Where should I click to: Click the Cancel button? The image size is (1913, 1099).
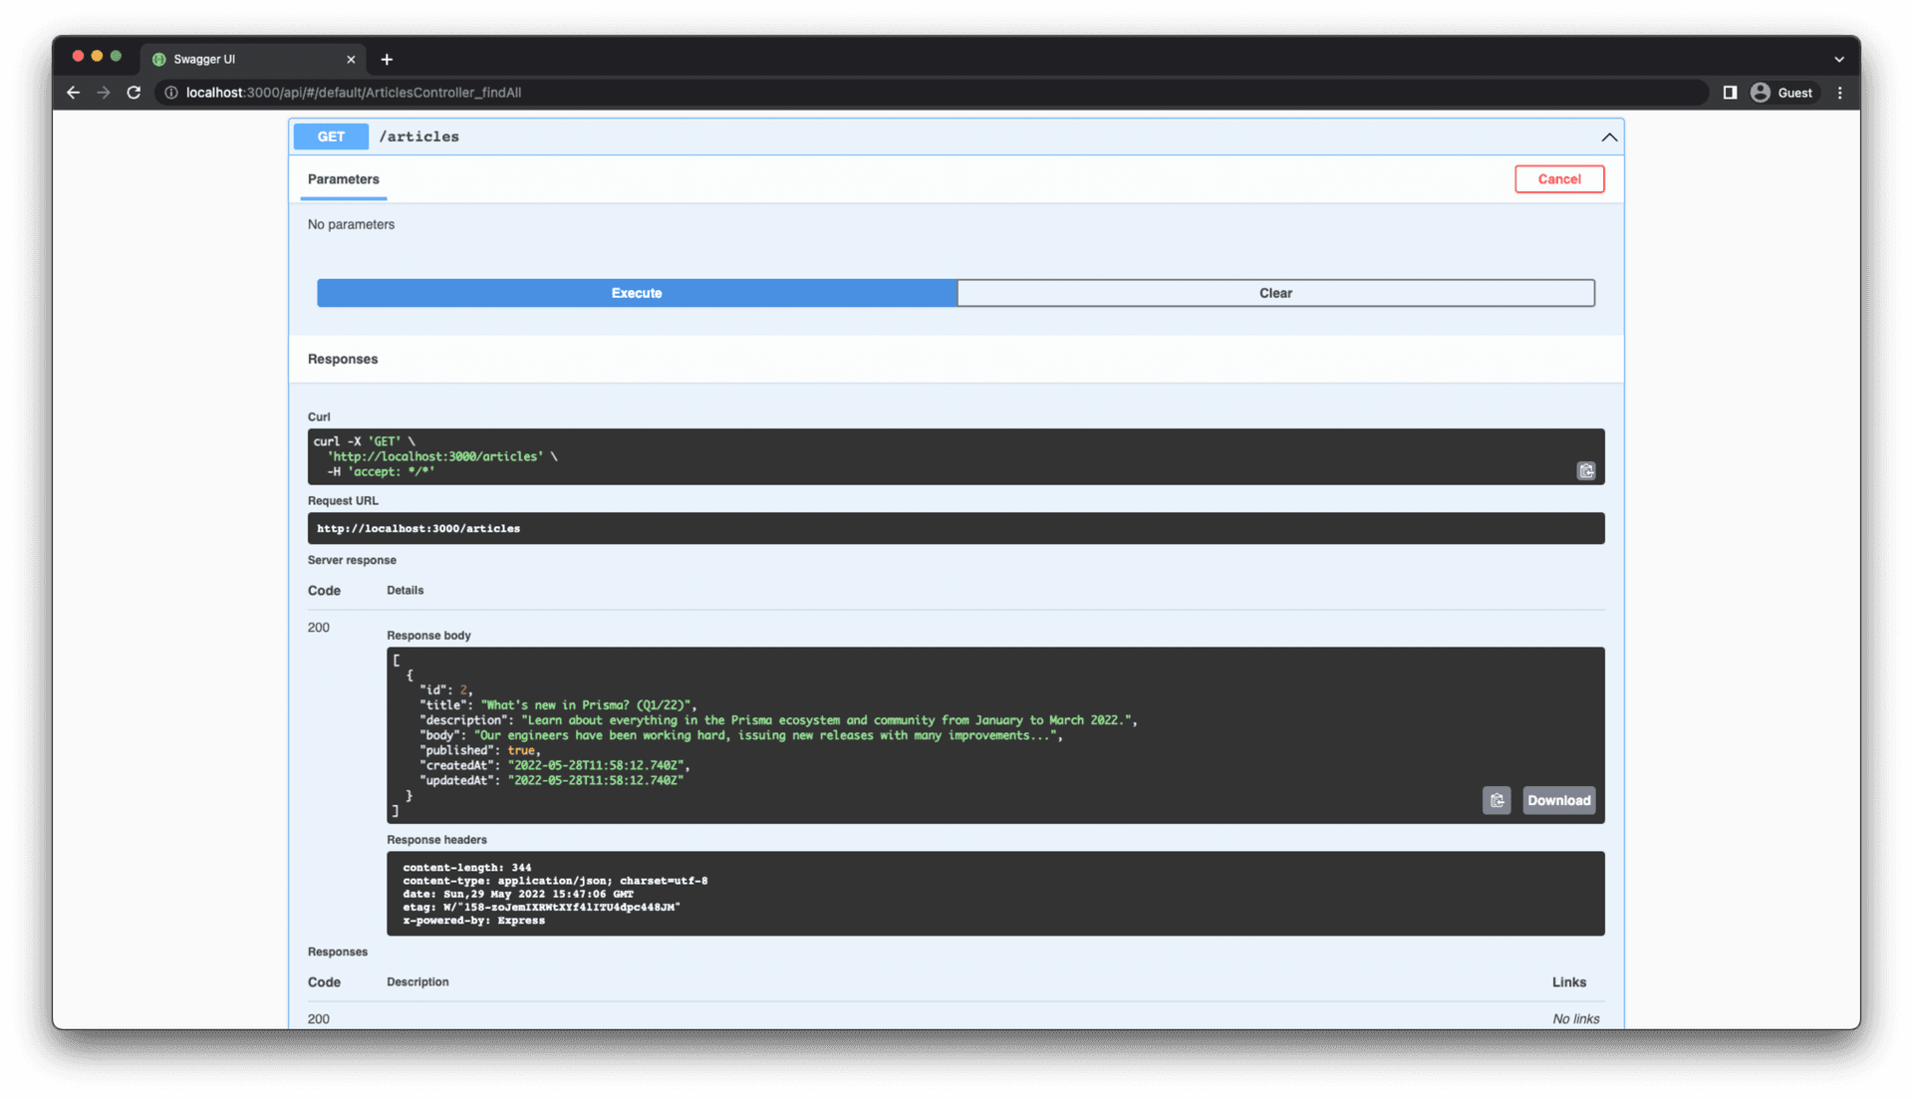click(x=1558, y=178)
